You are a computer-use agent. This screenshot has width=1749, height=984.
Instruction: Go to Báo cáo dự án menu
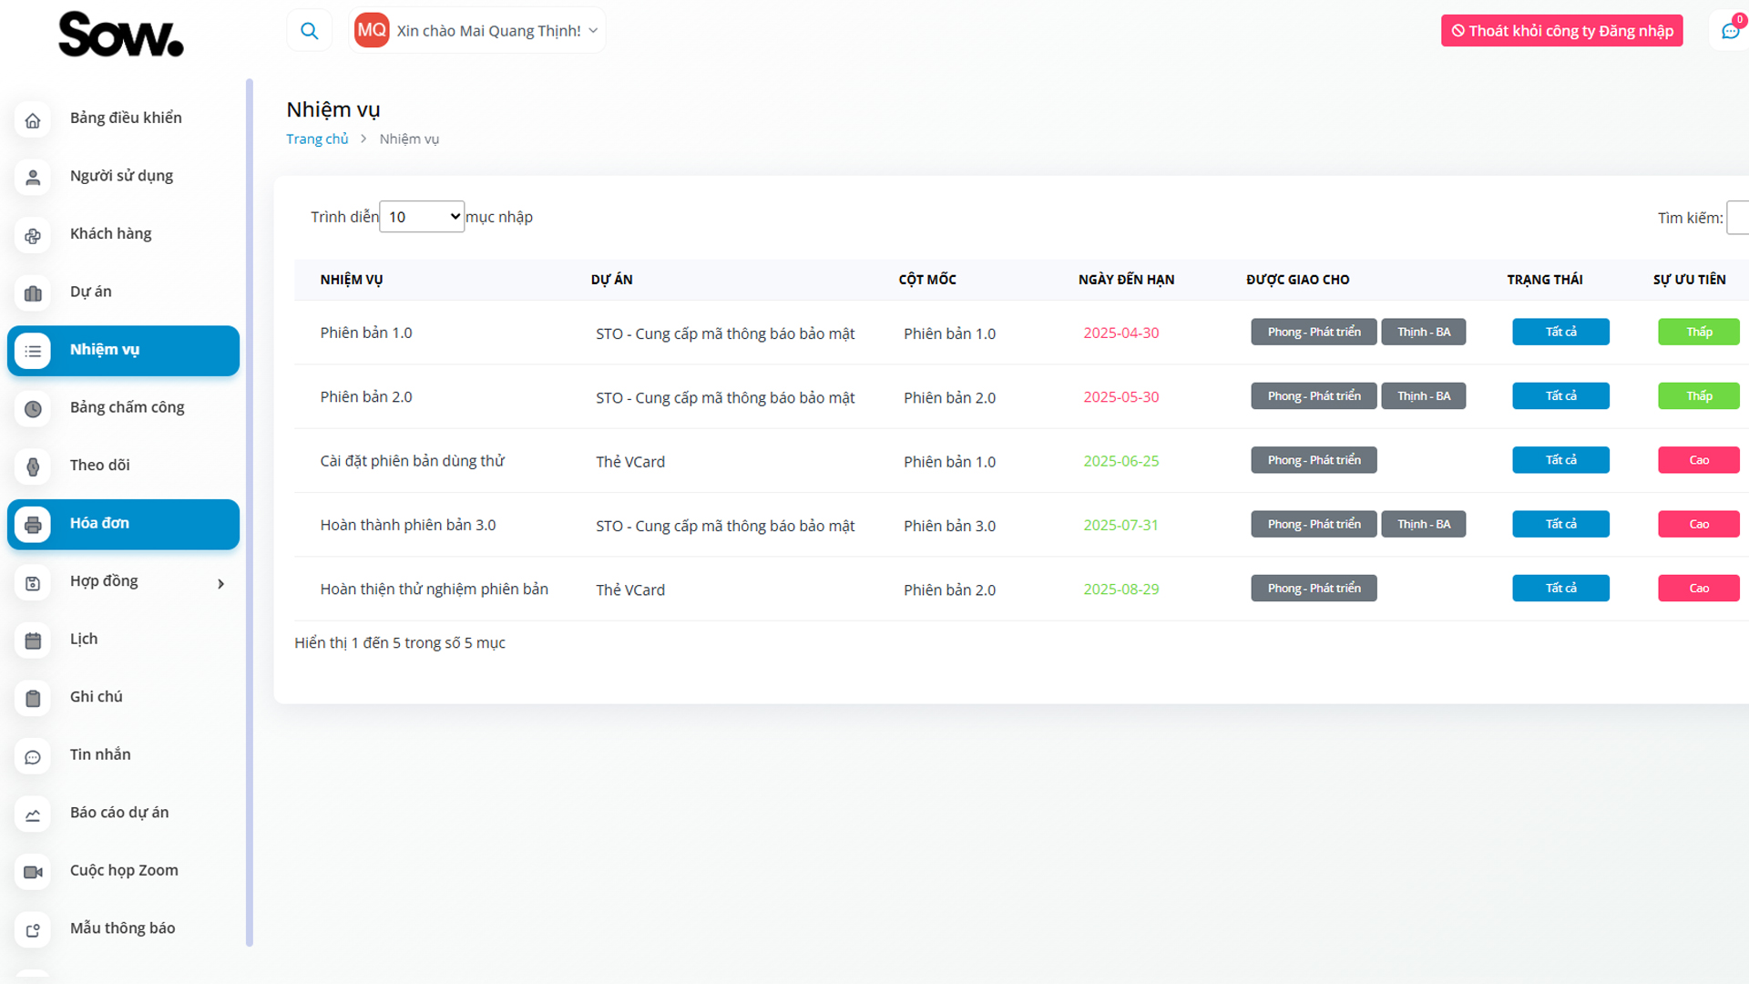(x=118, y=813)
